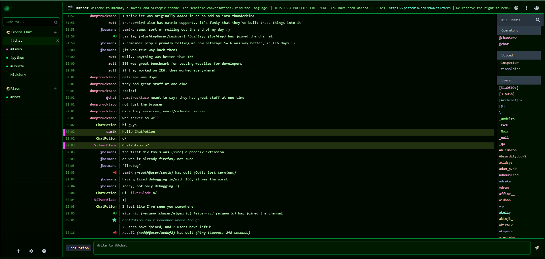Click user Absurdityduck9 in the user list
This screenshot has width=545, height=259.
pyautogui.click(x=513, y=156)
